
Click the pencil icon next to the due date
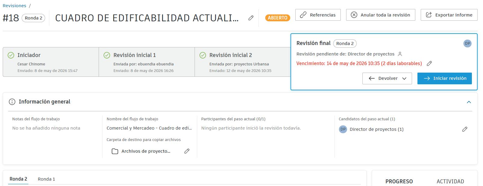pyautogui.click(x=429, y=63)
